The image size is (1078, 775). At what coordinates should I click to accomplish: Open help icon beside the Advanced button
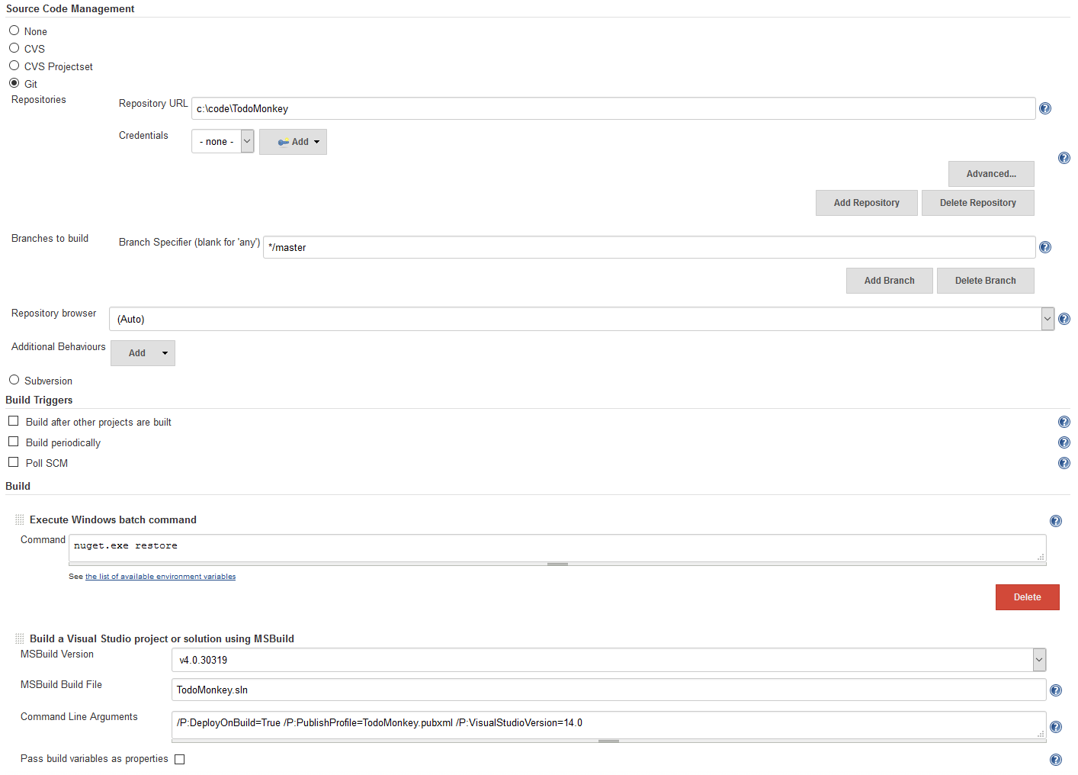[1064, 158]
